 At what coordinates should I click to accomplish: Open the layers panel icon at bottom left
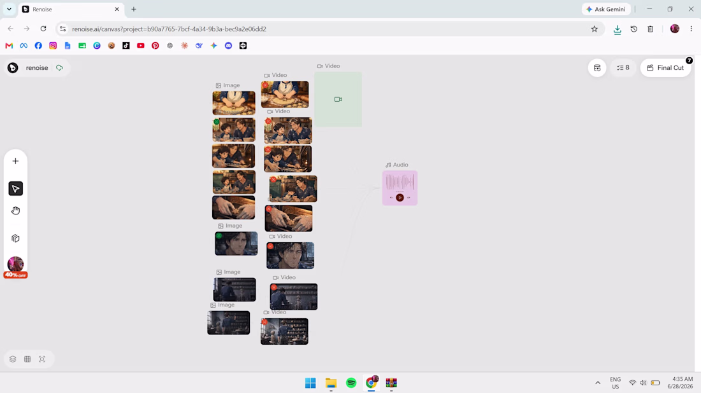(x=13, y=359)
